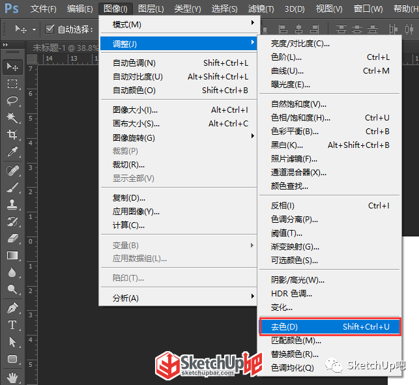Viewport: 419px width, 385px height.
Task: Toggle the 自动选择 checkbox
Action: 50,29
